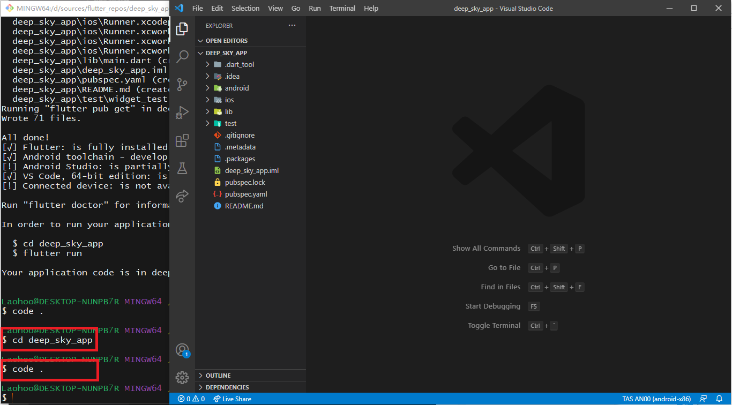
Task: Open Live Share activity bar icon
Action: [182, 196]
